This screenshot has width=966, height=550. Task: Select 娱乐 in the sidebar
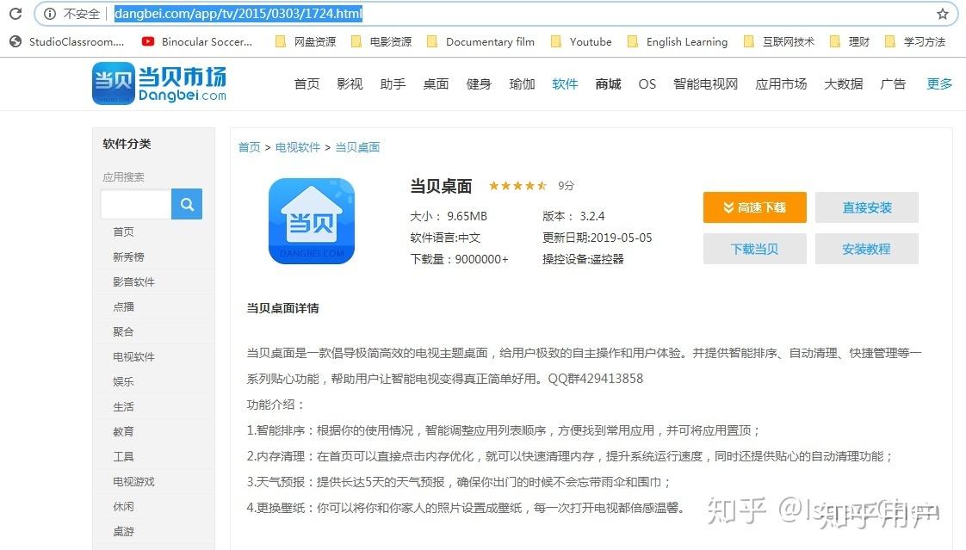point(123,381)
